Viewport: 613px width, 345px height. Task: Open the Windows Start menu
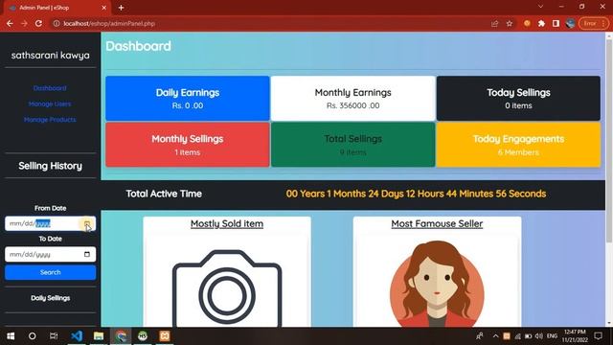pyautogui.click(x=11, y=336)
